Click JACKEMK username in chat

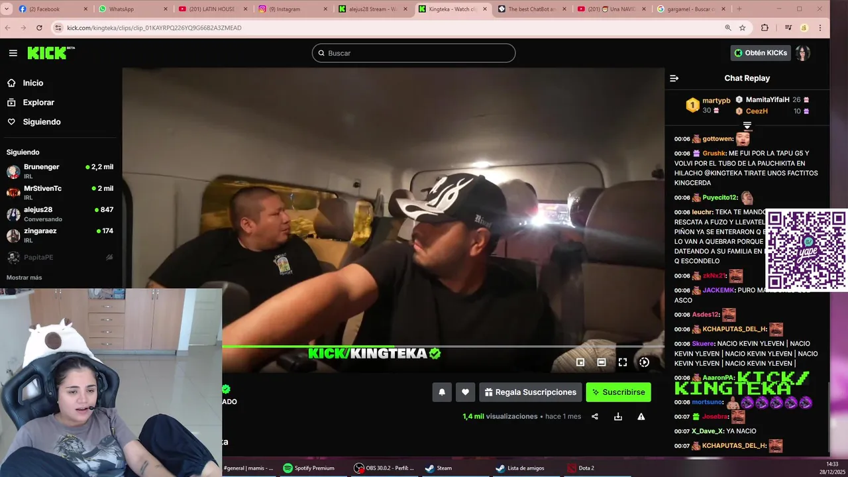(719, 290)
